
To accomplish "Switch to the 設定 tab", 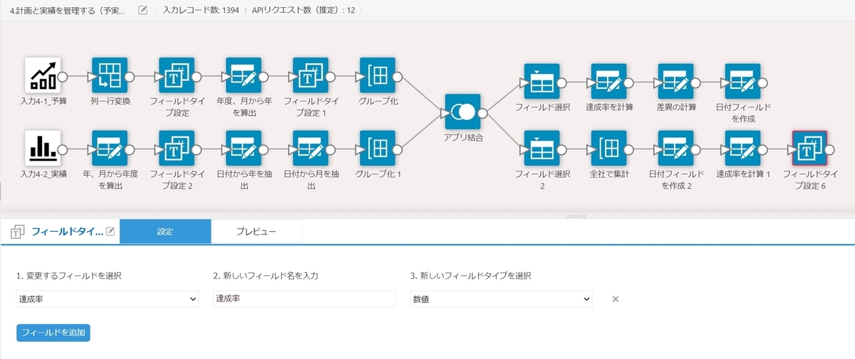I will click(x=165, y=232).
